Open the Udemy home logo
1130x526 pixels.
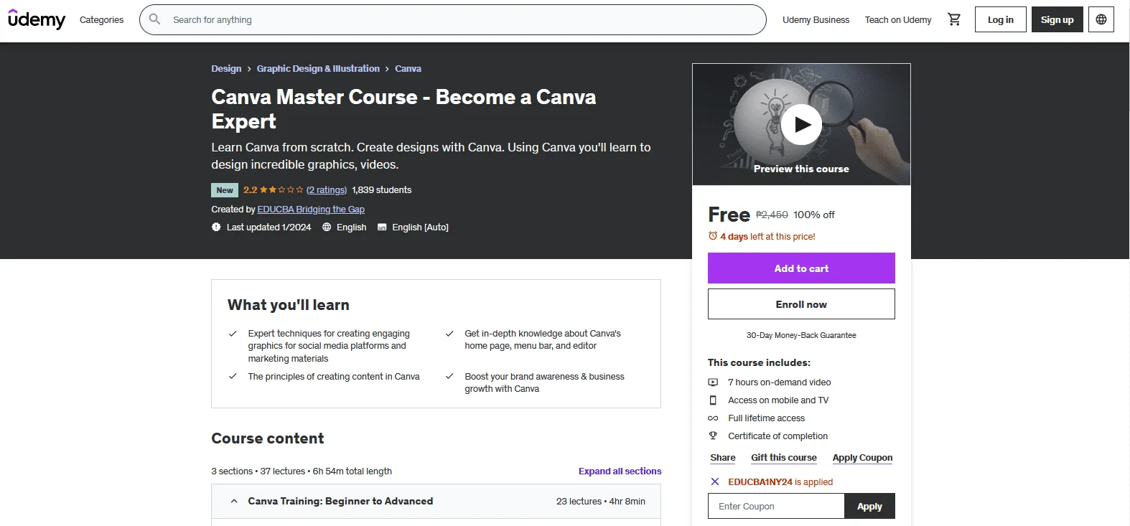(37, 19)
